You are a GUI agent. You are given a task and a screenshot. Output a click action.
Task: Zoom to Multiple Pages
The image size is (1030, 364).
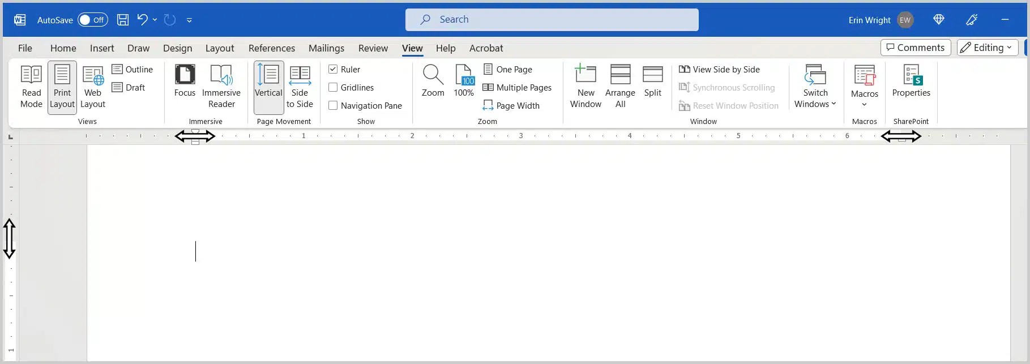(517, 87)
